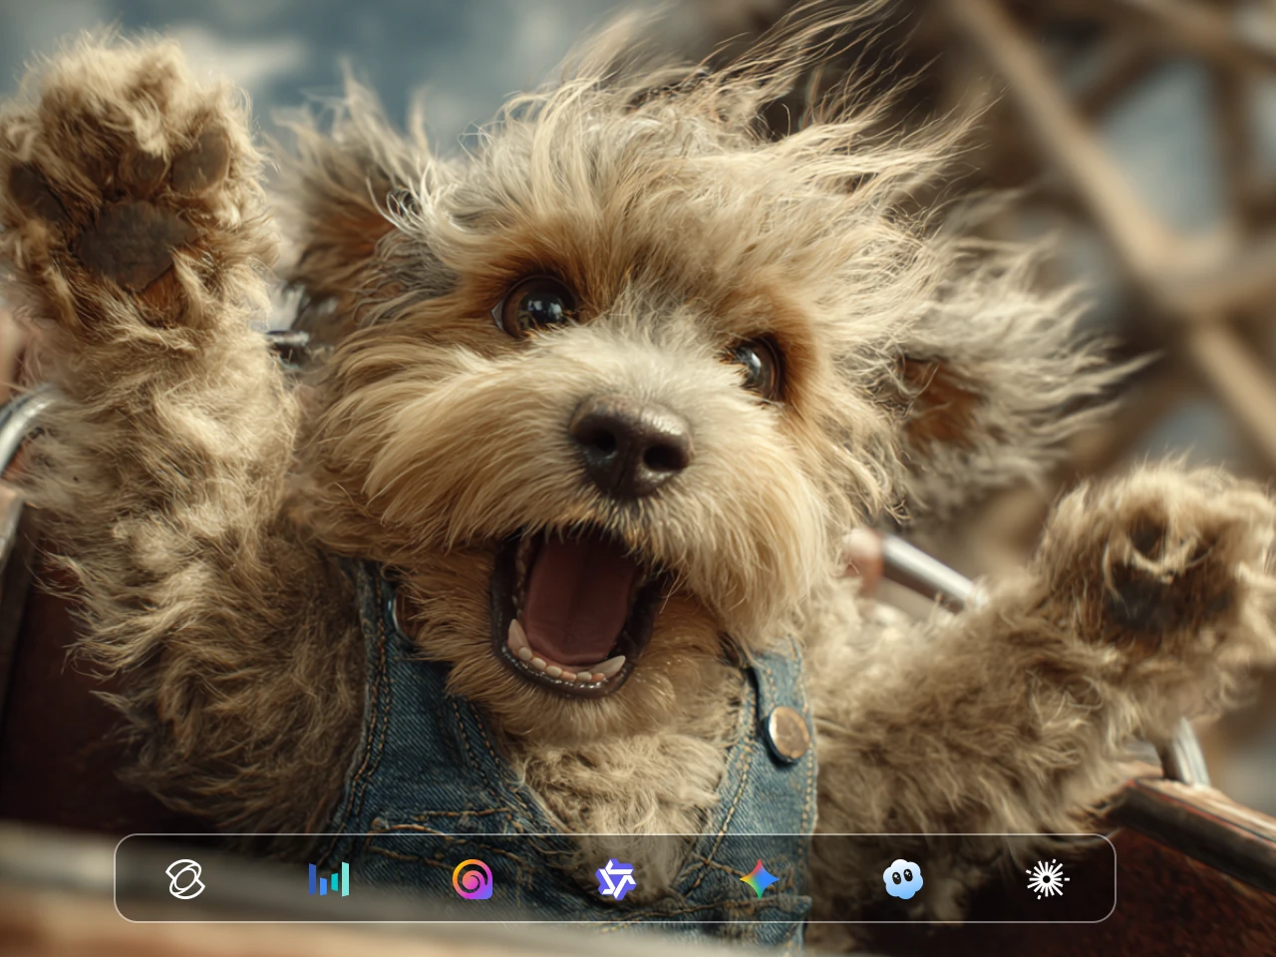Open the white overlapping-ovals logo app
This screenshot has width=1276, height=957.
point(185,879)
